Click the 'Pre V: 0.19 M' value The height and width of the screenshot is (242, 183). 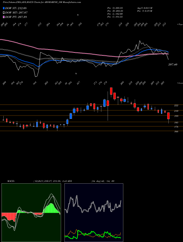[x=145, y=11]
